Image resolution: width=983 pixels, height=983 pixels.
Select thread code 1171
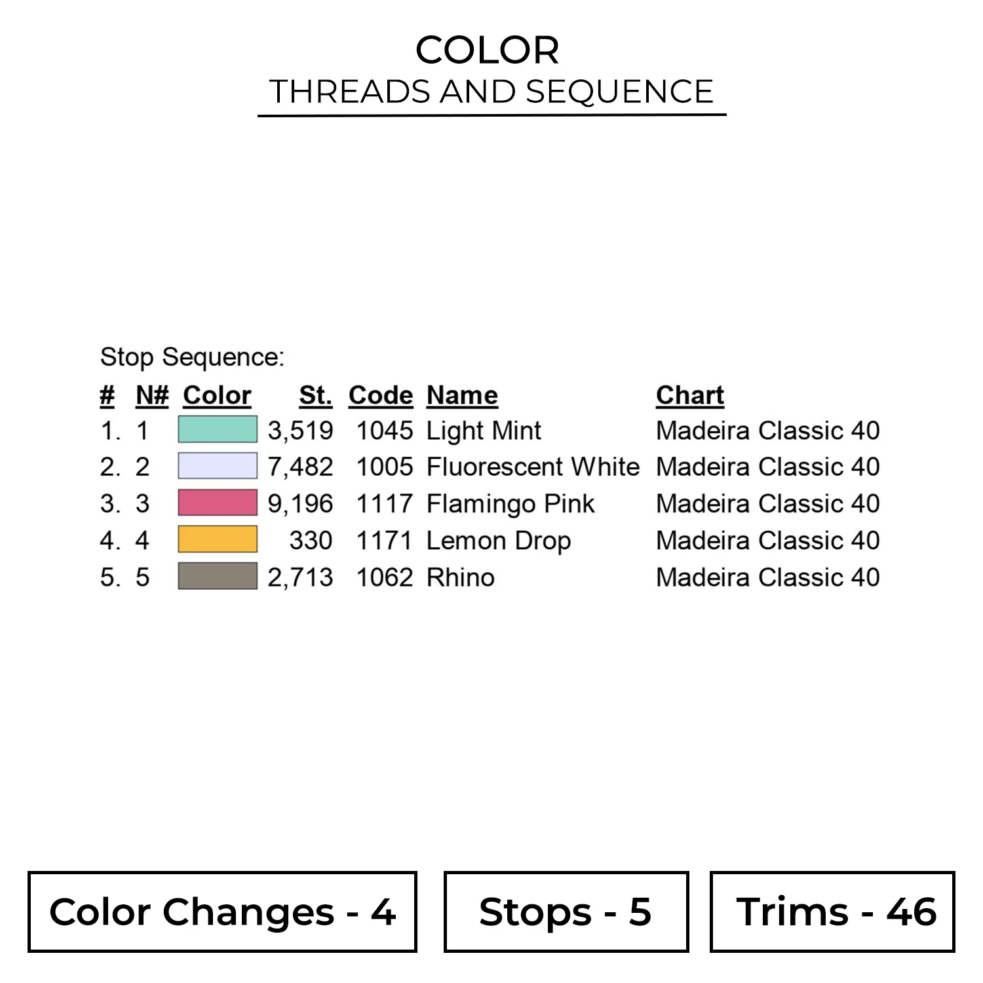[385, 541]
